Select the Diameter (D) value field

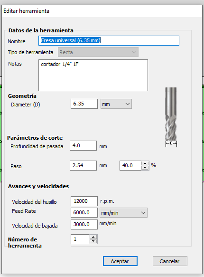[x=84, y=104]
